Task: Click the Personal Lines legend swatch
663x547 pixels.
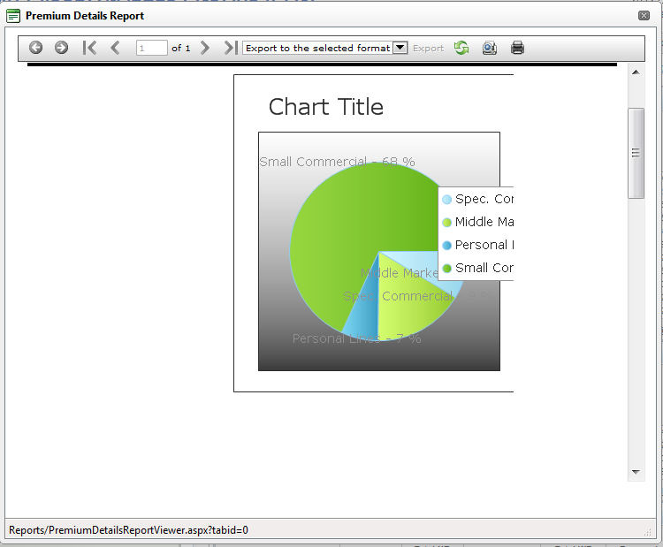Action: click(x=447, y=245)
